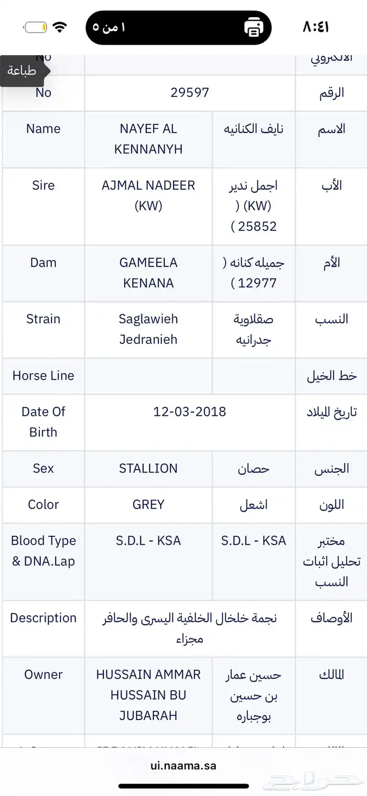Image resolution: width=367 pixels, height=796 pixels.
Task: Tap the dam cell GAMEELA KENANA
Action: pyautogui.click(x=148, y=273)
